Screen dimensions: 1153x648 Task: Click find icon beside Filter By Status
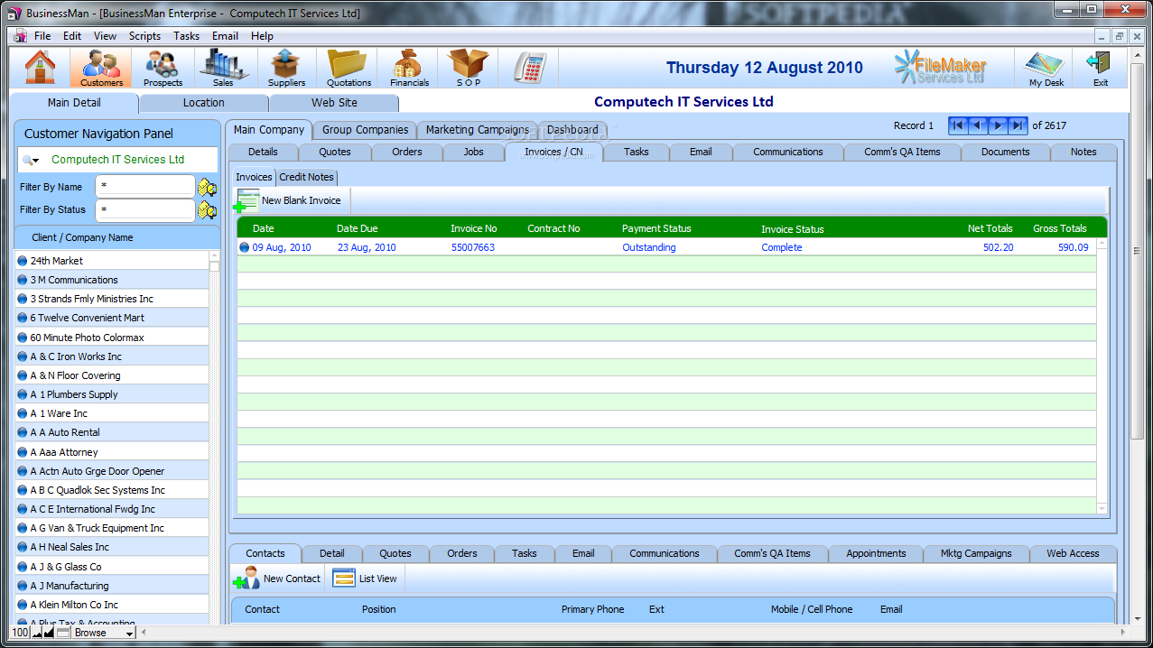[208, 210]
